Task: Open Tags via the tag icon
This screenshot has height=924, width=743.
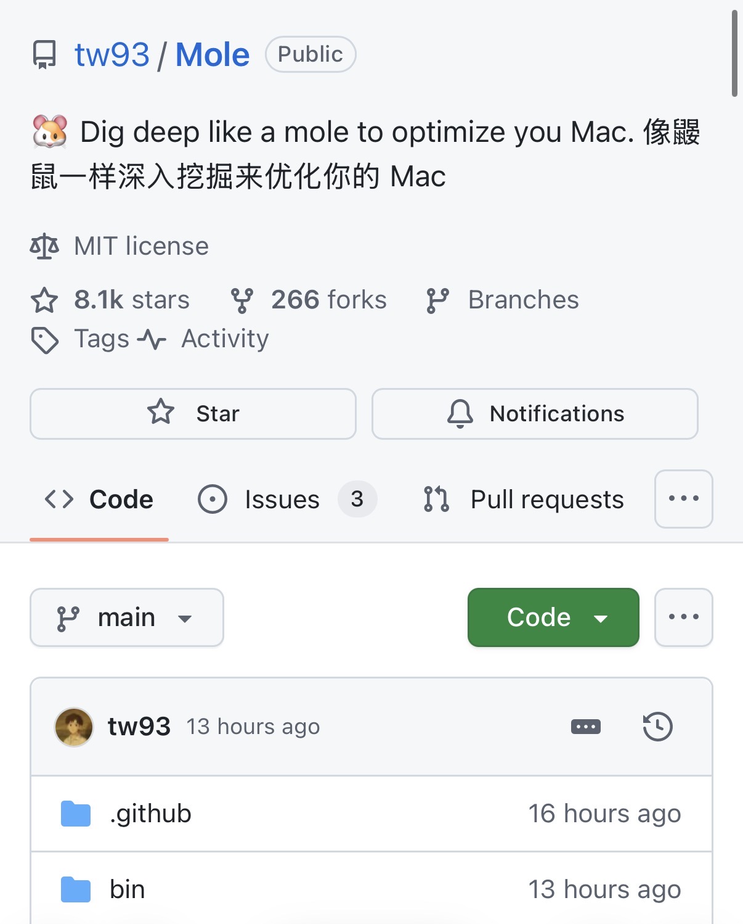Action: pyautogui.click(x=45, y=340)
